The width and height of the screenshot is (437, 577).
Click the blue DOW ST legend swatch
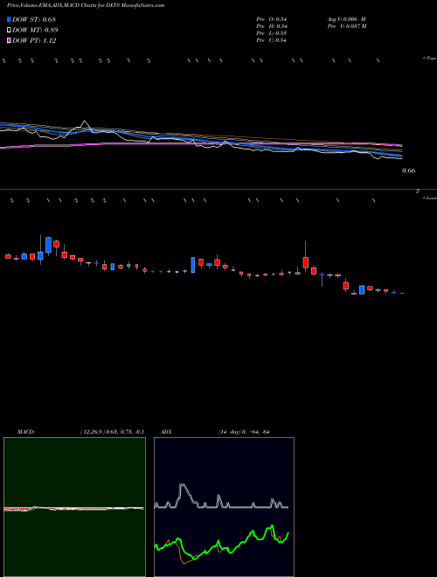point(9,19)
